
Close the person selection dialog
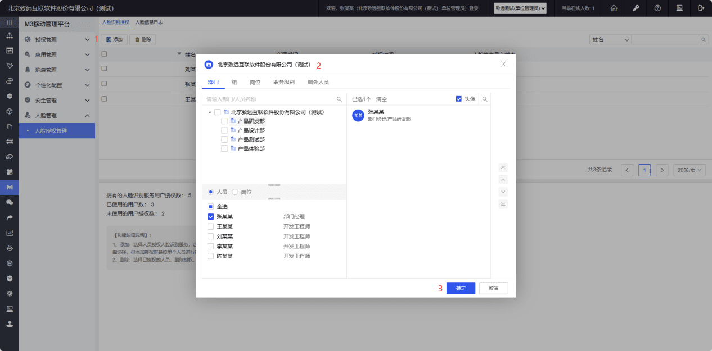click(503, 65)
